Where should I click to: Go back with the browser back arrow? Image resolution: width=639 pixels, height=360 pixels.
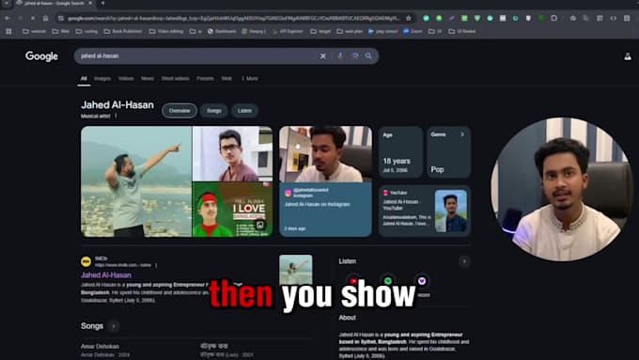(x=8, y=19)
